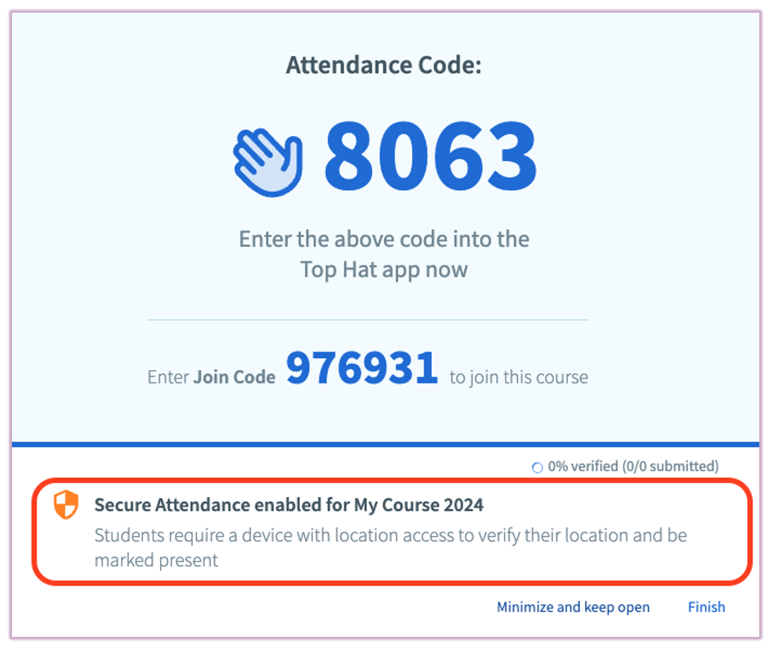The width and height of the screenshot is (772, 651).
Task: Click the location access description text
Action: pyautogui.click(x=390, y=535)
